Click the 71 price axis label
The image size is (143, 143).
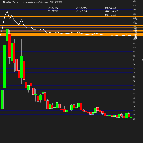pyautogui.click(x=134, y=73)
